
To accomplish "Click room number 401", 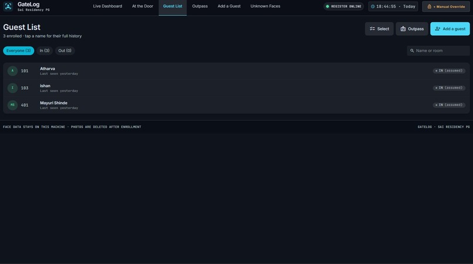I will (25, 105).
